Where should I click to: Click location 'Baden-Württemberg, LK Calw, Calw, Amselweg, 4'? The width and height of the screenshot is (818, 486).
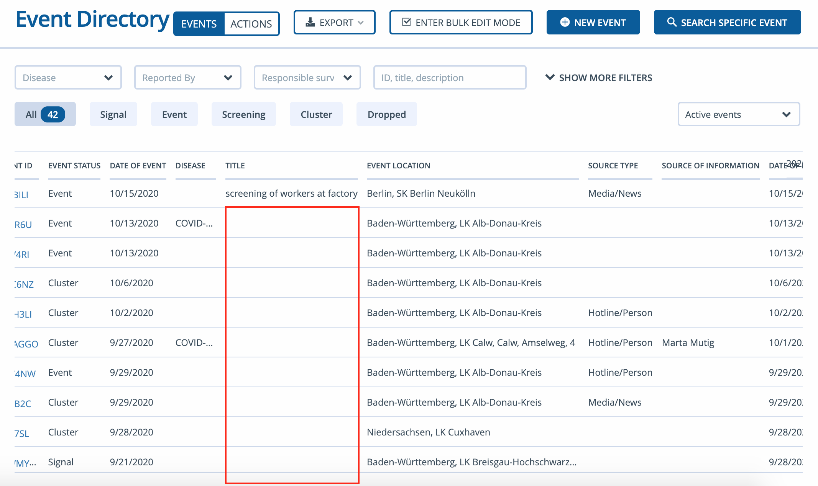471,342
